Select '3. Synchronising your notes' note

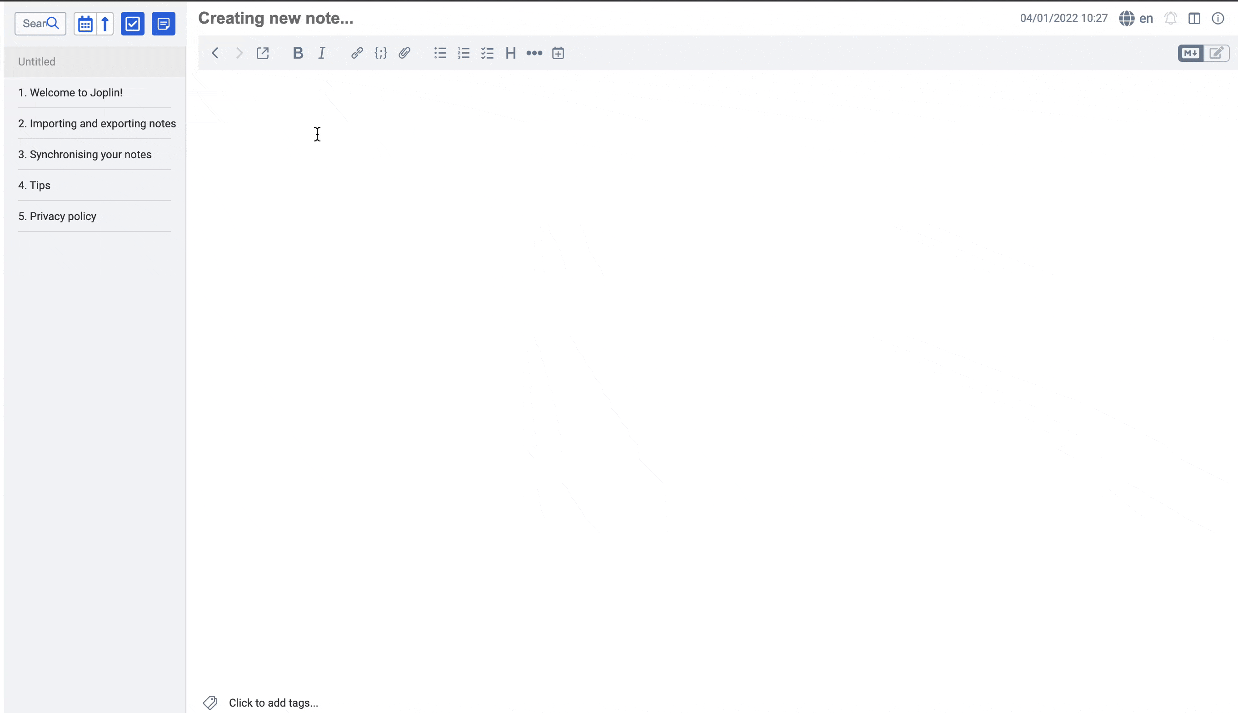click(x=85, y=154)
